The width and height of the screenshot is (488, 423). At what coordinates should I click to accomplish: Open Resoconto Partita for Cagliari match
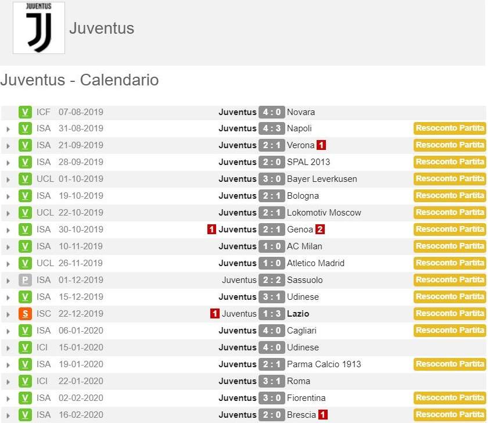(450, 331)
